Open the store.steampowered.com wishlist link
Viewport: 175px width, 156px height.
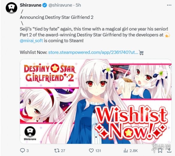(93, 52)
